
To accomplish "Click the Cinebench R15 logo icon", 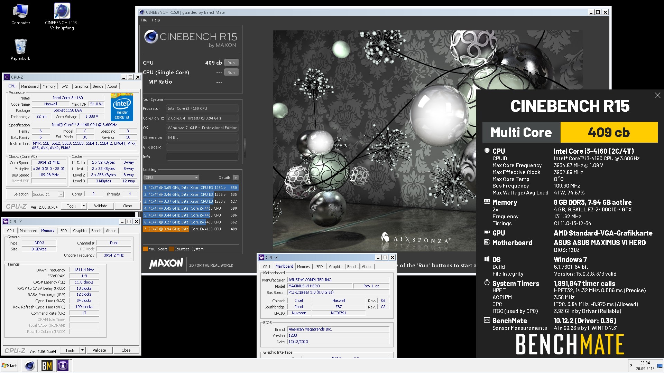I will tap(151, 37).
